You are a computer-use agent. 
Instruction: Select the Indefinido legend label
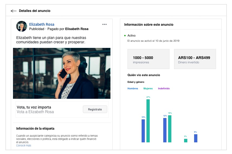tap(164, 89)
